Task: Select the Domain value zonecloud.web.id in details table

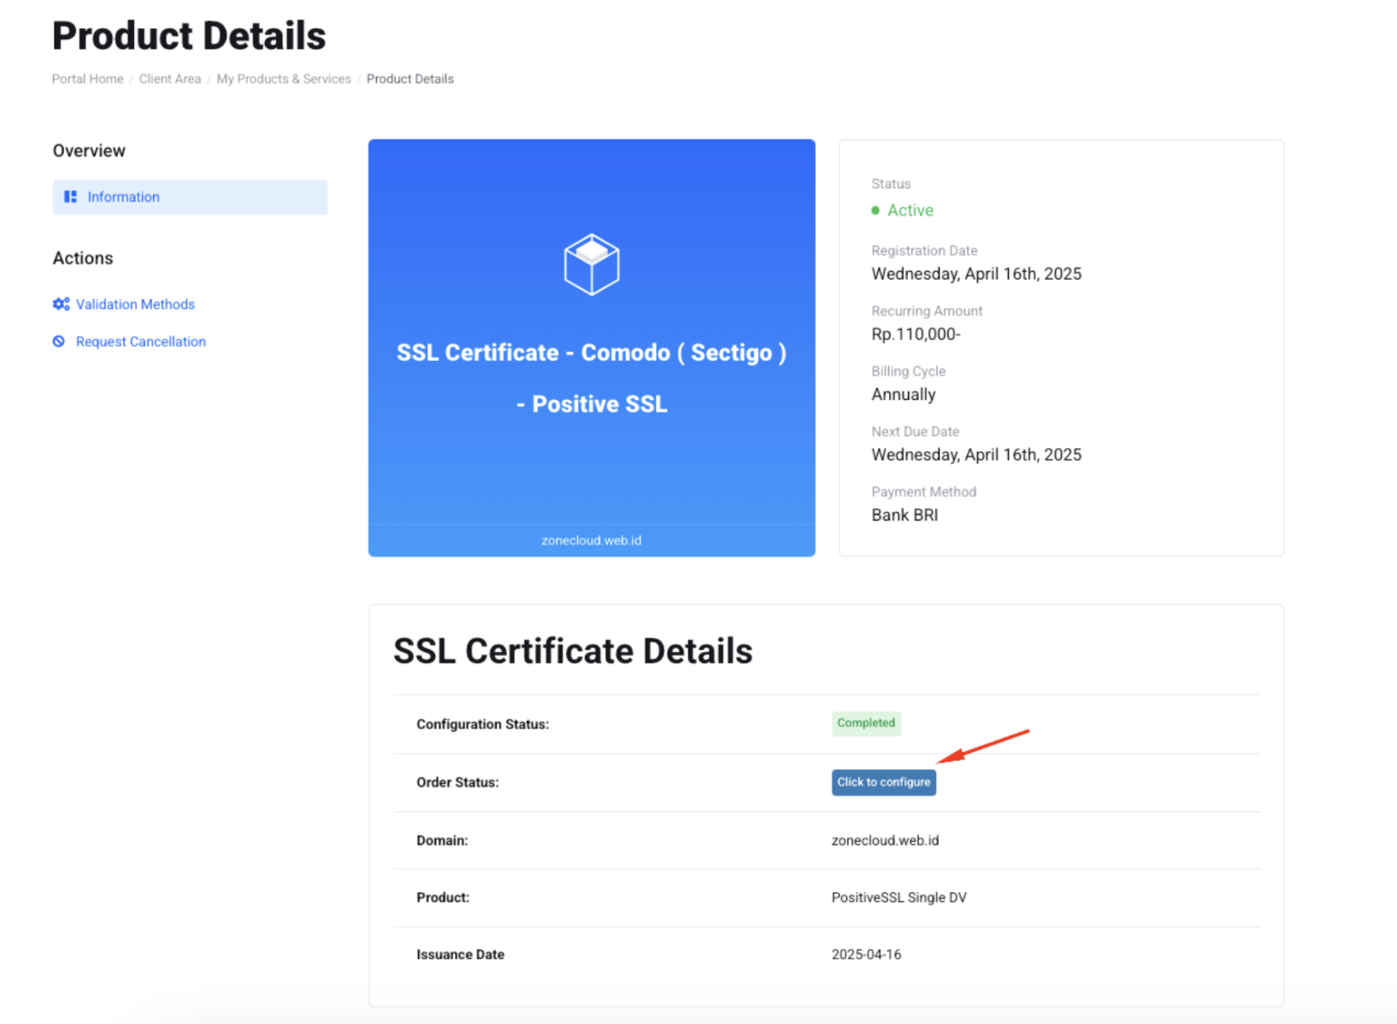Action: click(x=885, y=840)
